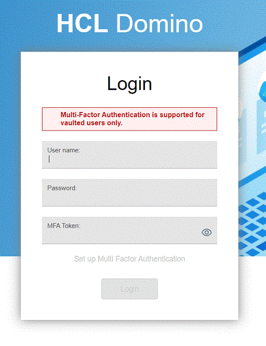Select the Password input field
This screenshot has width=266, height=346.
[130, 193]
